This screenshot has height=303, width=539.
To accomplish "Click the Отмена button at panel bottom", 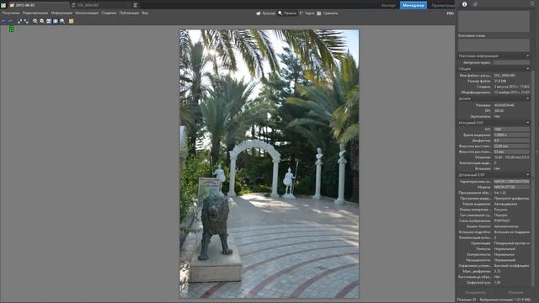I will point(515,292).
